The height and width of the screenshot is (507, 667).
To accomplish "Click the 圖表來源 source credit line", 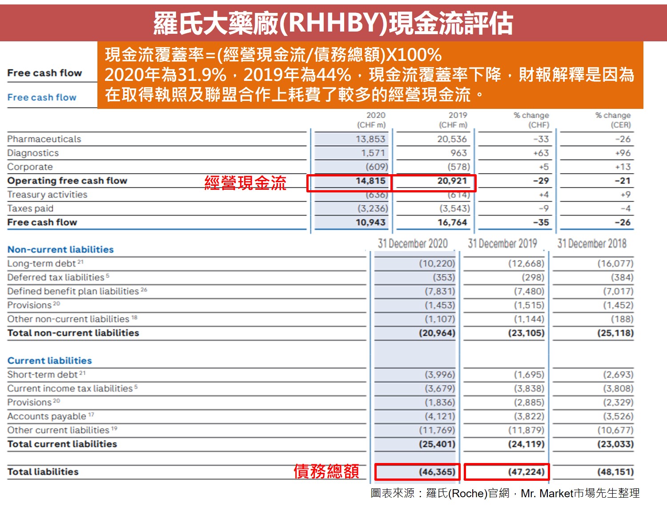I will click(x=505, y=493).
